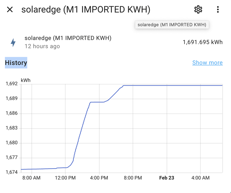Select the highlighted History heading
Screen dimensions: 231x193
coord(16,63)
